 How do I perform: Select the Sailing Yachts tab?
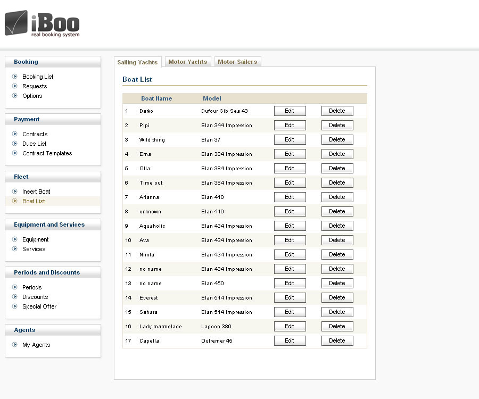click(137, 62)
